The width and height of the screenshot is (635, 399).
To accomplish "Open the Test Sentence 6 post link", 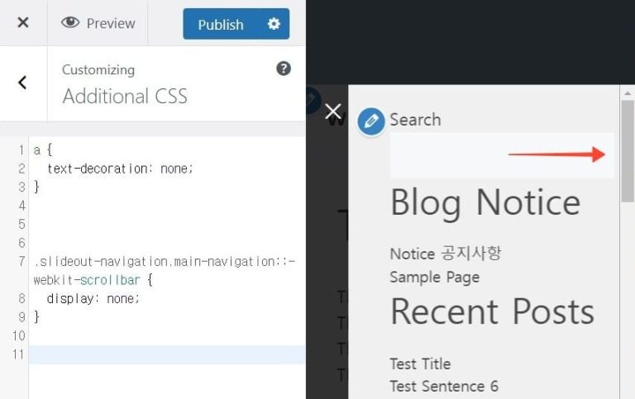I will point(444,386).
